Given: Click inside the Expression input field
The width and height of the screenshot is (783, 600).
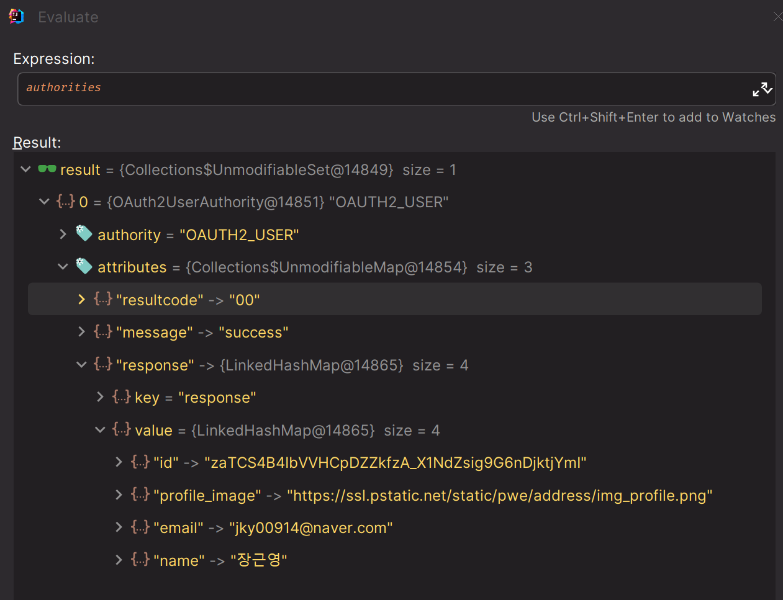Looking at the screenshot, I should (x=373, y=88).
